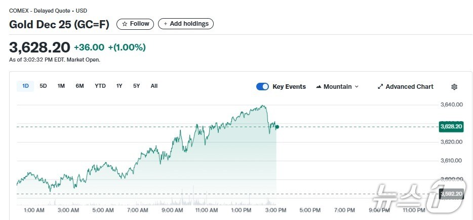Show the 1Y price history

point(120,86)
